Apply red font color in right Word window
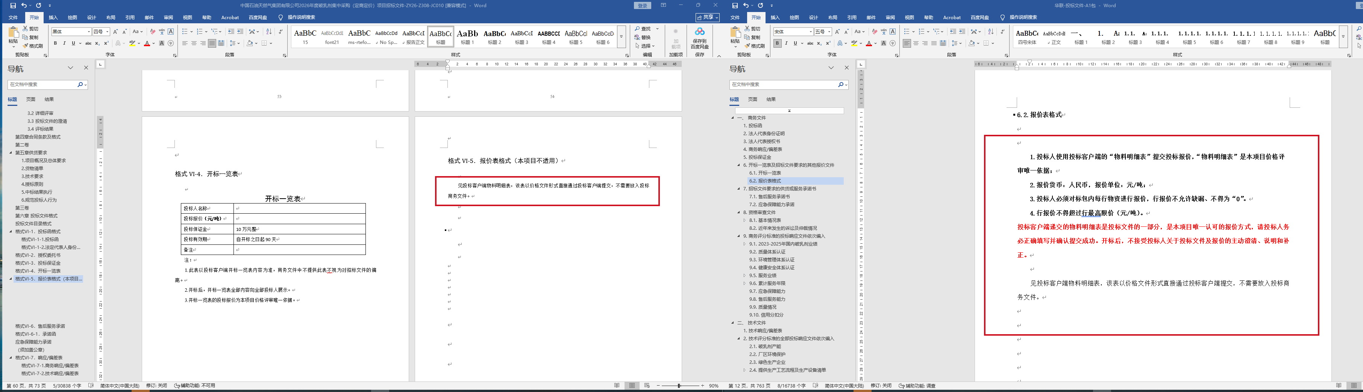 click(869, 43)
